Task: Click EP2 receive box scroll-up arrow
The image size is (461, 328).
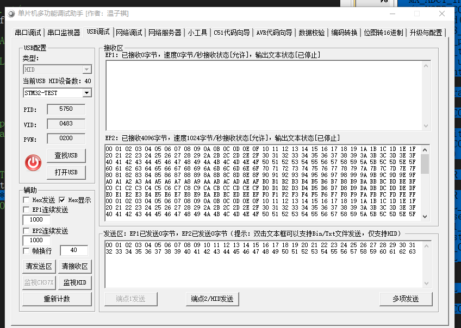Action: [x=425, y=150]
